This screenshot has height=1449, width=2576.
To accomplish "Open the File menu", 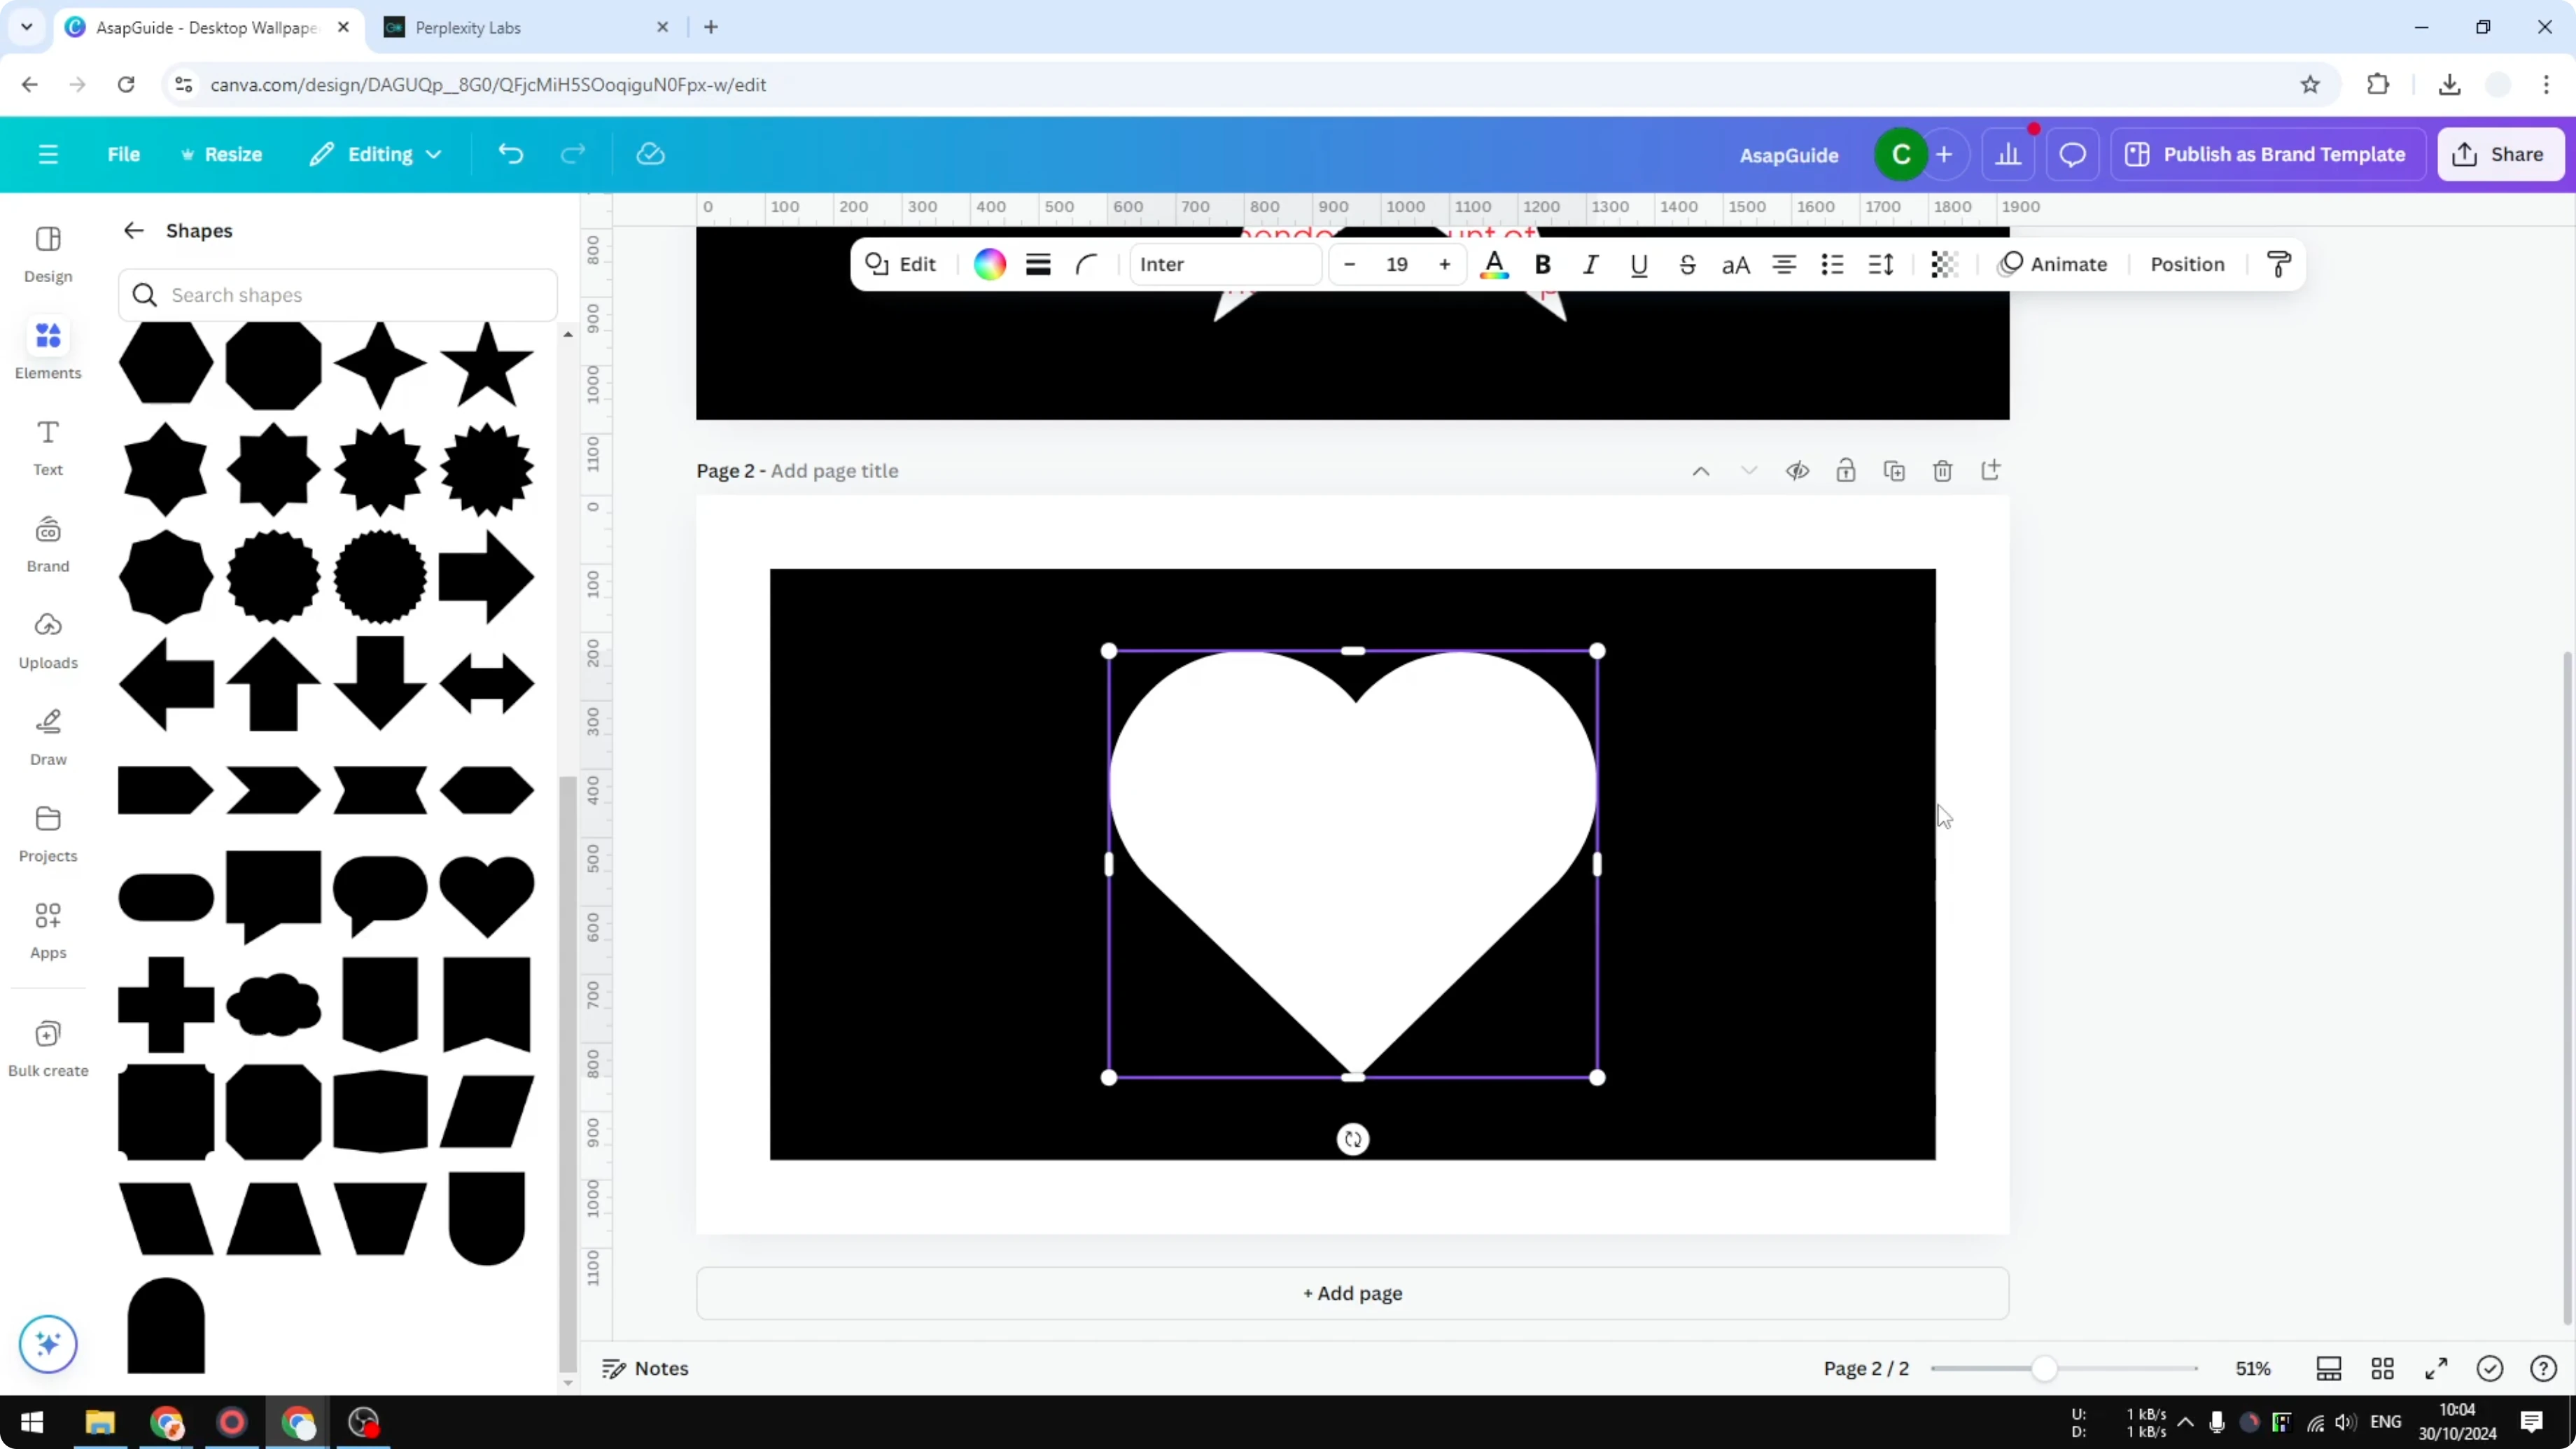I will tap(124, 153).
